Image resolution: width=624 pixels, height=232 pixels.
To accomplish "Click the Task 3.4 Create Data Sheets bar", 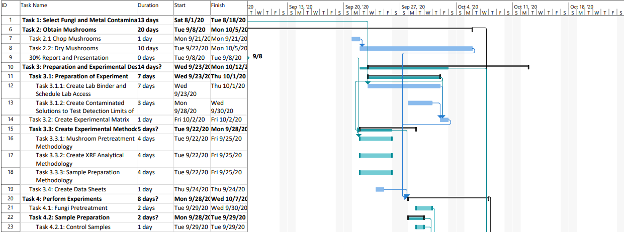I will [380, 189].
